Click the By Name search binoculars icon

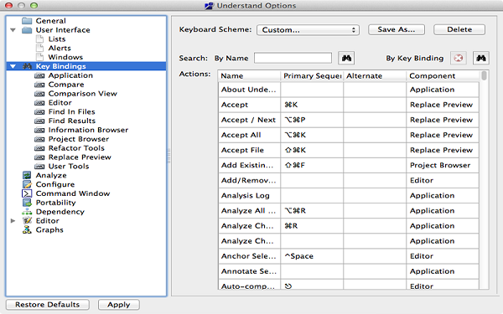click(x=346, y=59)
